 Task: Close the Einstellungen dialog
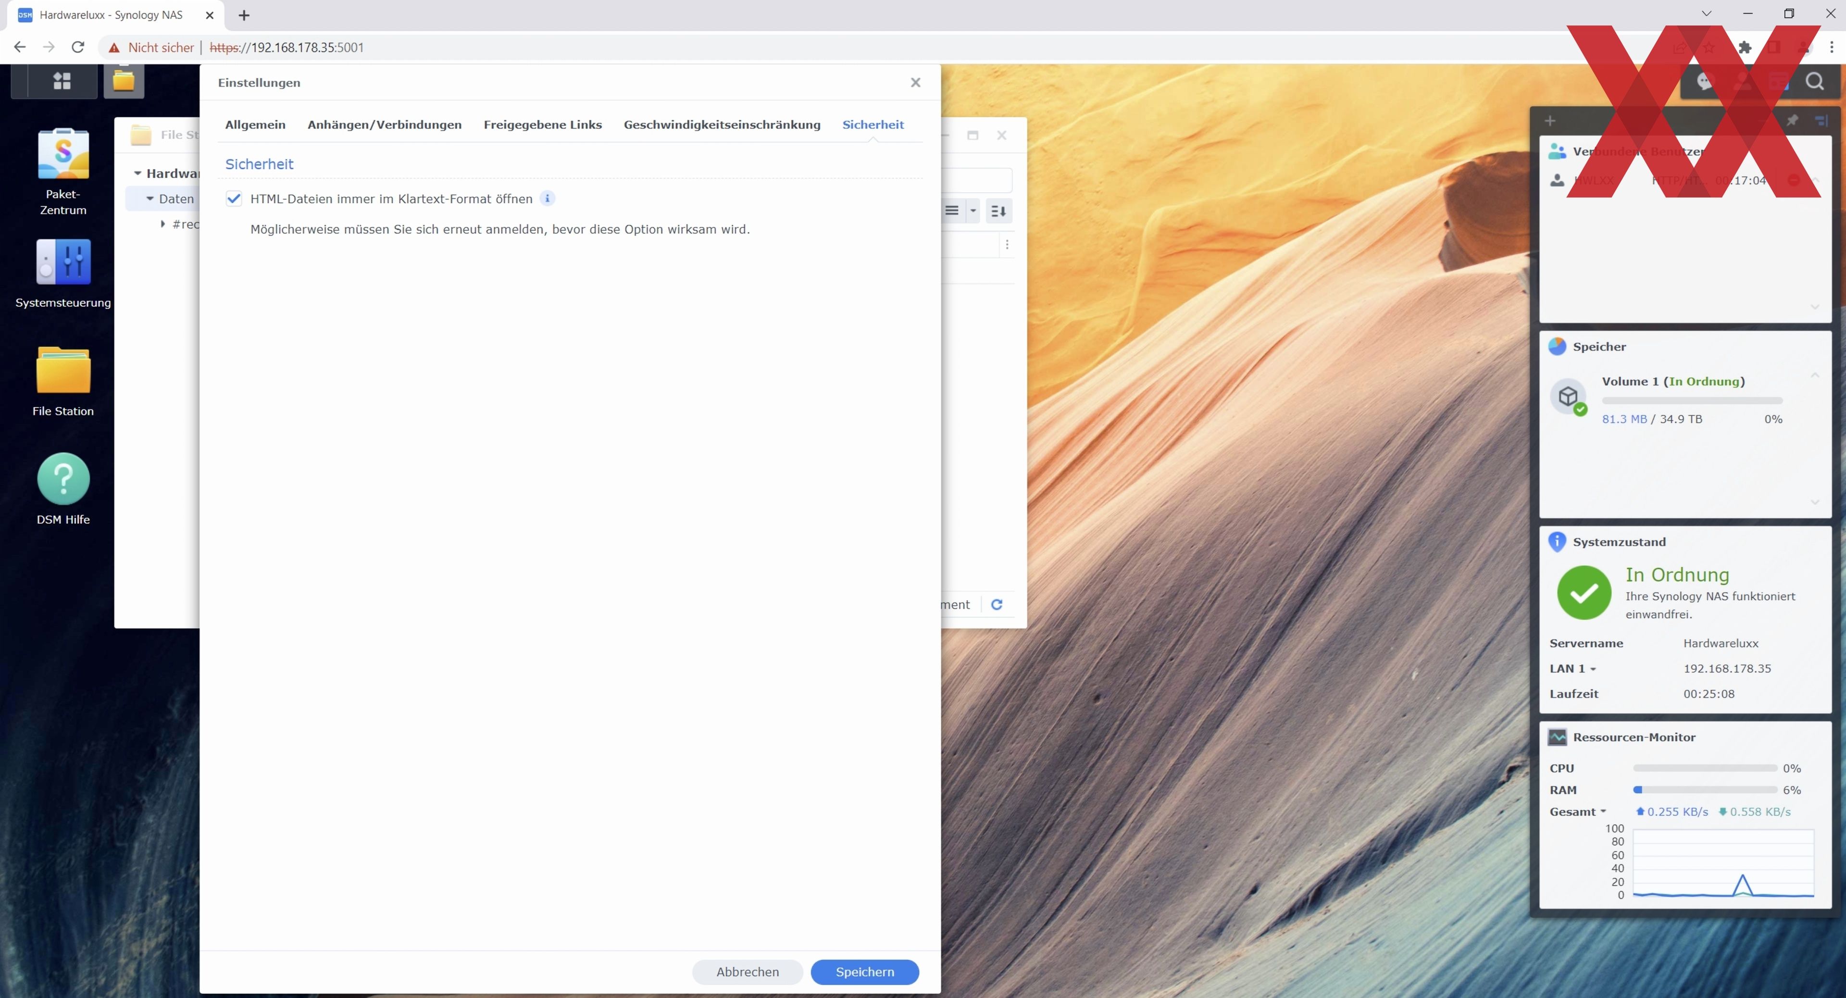point(915,82)
